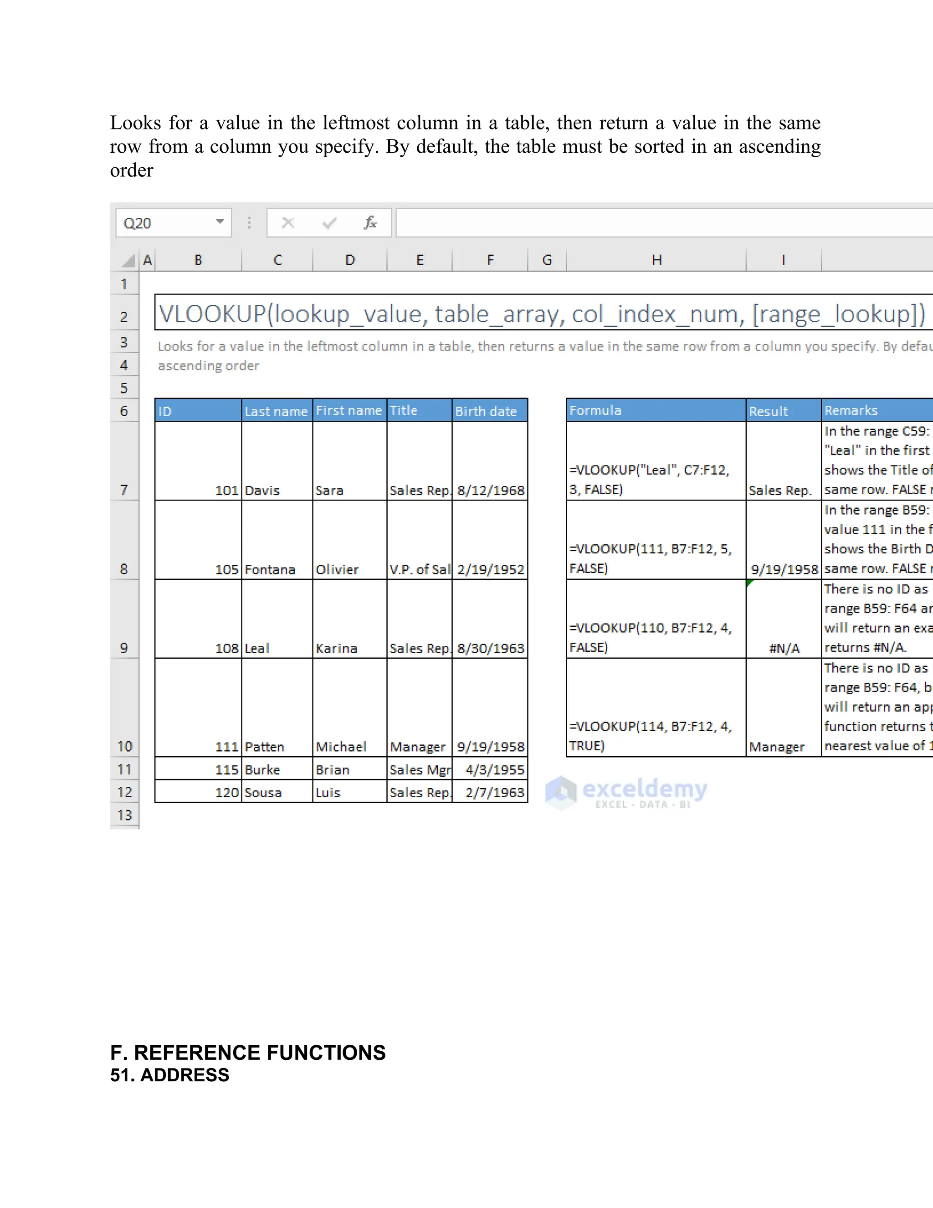Select row 13 header
Screen dimensions: 933x1208
coord(124,815)
